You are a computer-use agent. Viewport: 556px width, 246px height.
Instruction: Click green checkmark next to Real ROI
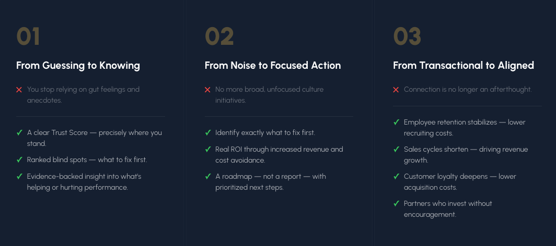tap(208, 149)
